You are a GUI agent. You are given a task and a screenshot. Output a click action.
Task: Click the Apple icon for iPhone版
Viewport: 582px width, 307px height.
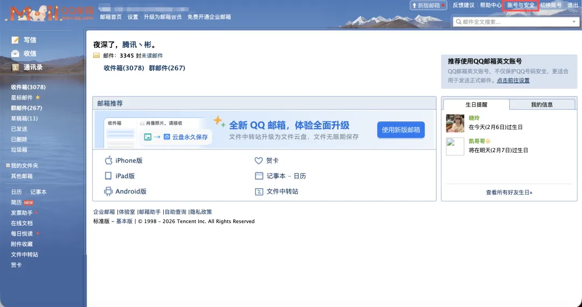(108, 160)
